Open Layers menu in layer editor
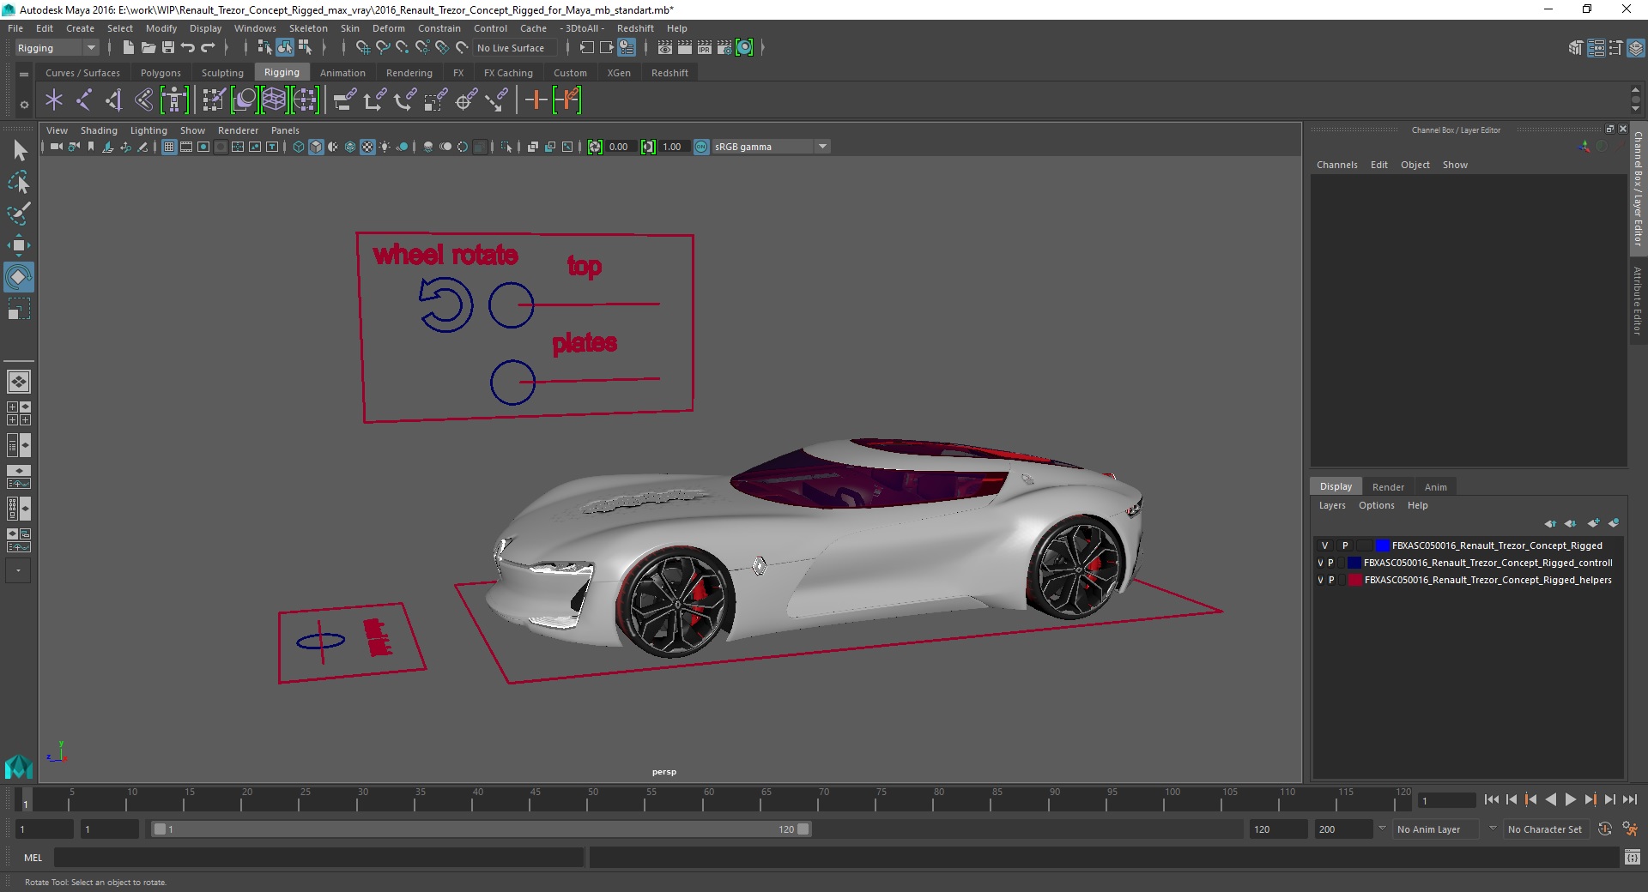 tap(1332, 505)
